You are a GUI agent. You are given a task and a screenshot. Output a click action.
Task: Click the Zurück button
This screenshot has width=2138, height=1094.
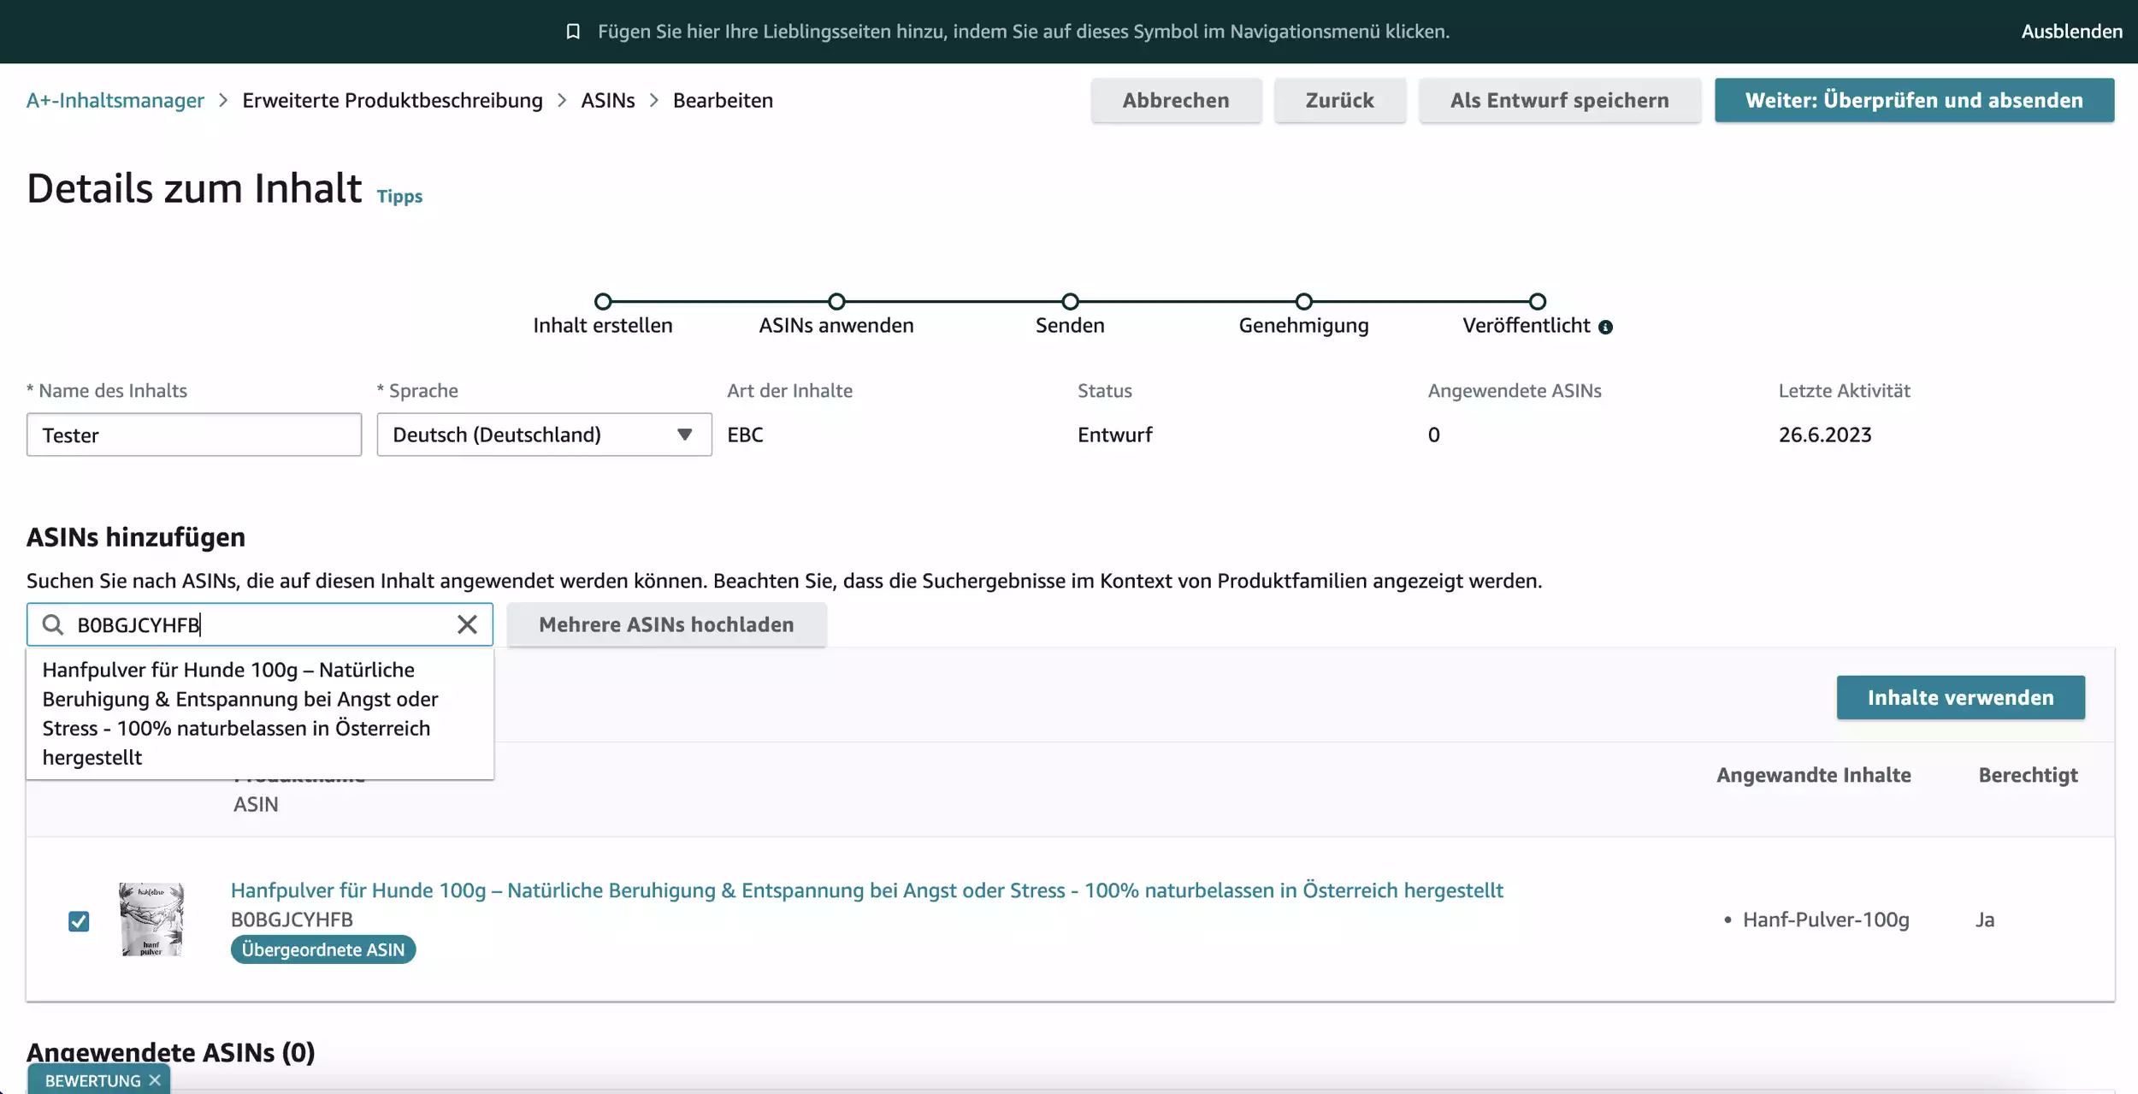pos(1339,100)
